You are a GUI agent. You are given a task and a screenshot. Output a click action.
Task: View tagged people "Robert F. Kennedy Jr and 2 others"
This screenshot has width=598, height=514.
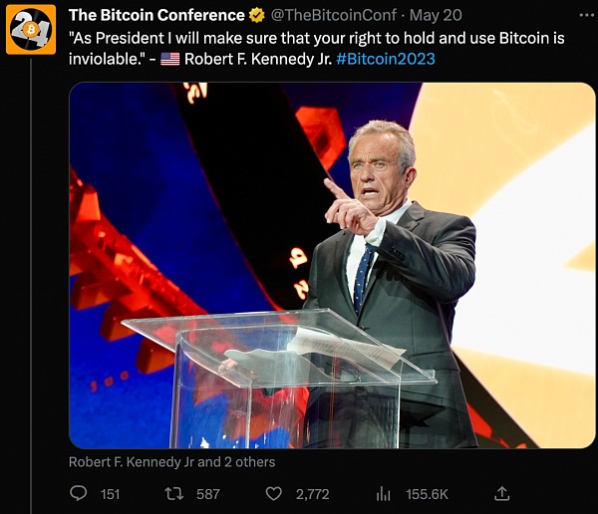tap(171, 462)
